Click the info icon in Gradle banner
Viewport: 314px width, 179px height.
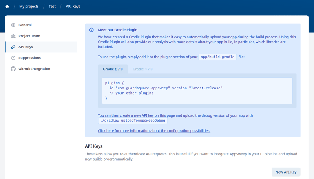click(x=91, y=30)
